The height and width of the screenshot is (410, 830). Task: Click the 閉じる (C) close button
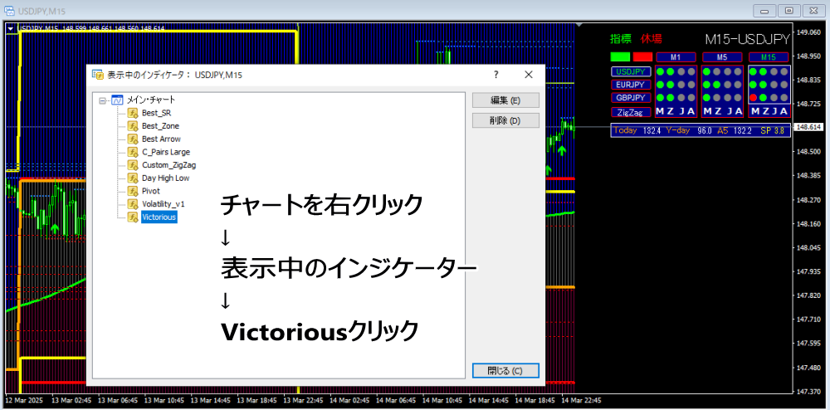(x=505, y=371)
